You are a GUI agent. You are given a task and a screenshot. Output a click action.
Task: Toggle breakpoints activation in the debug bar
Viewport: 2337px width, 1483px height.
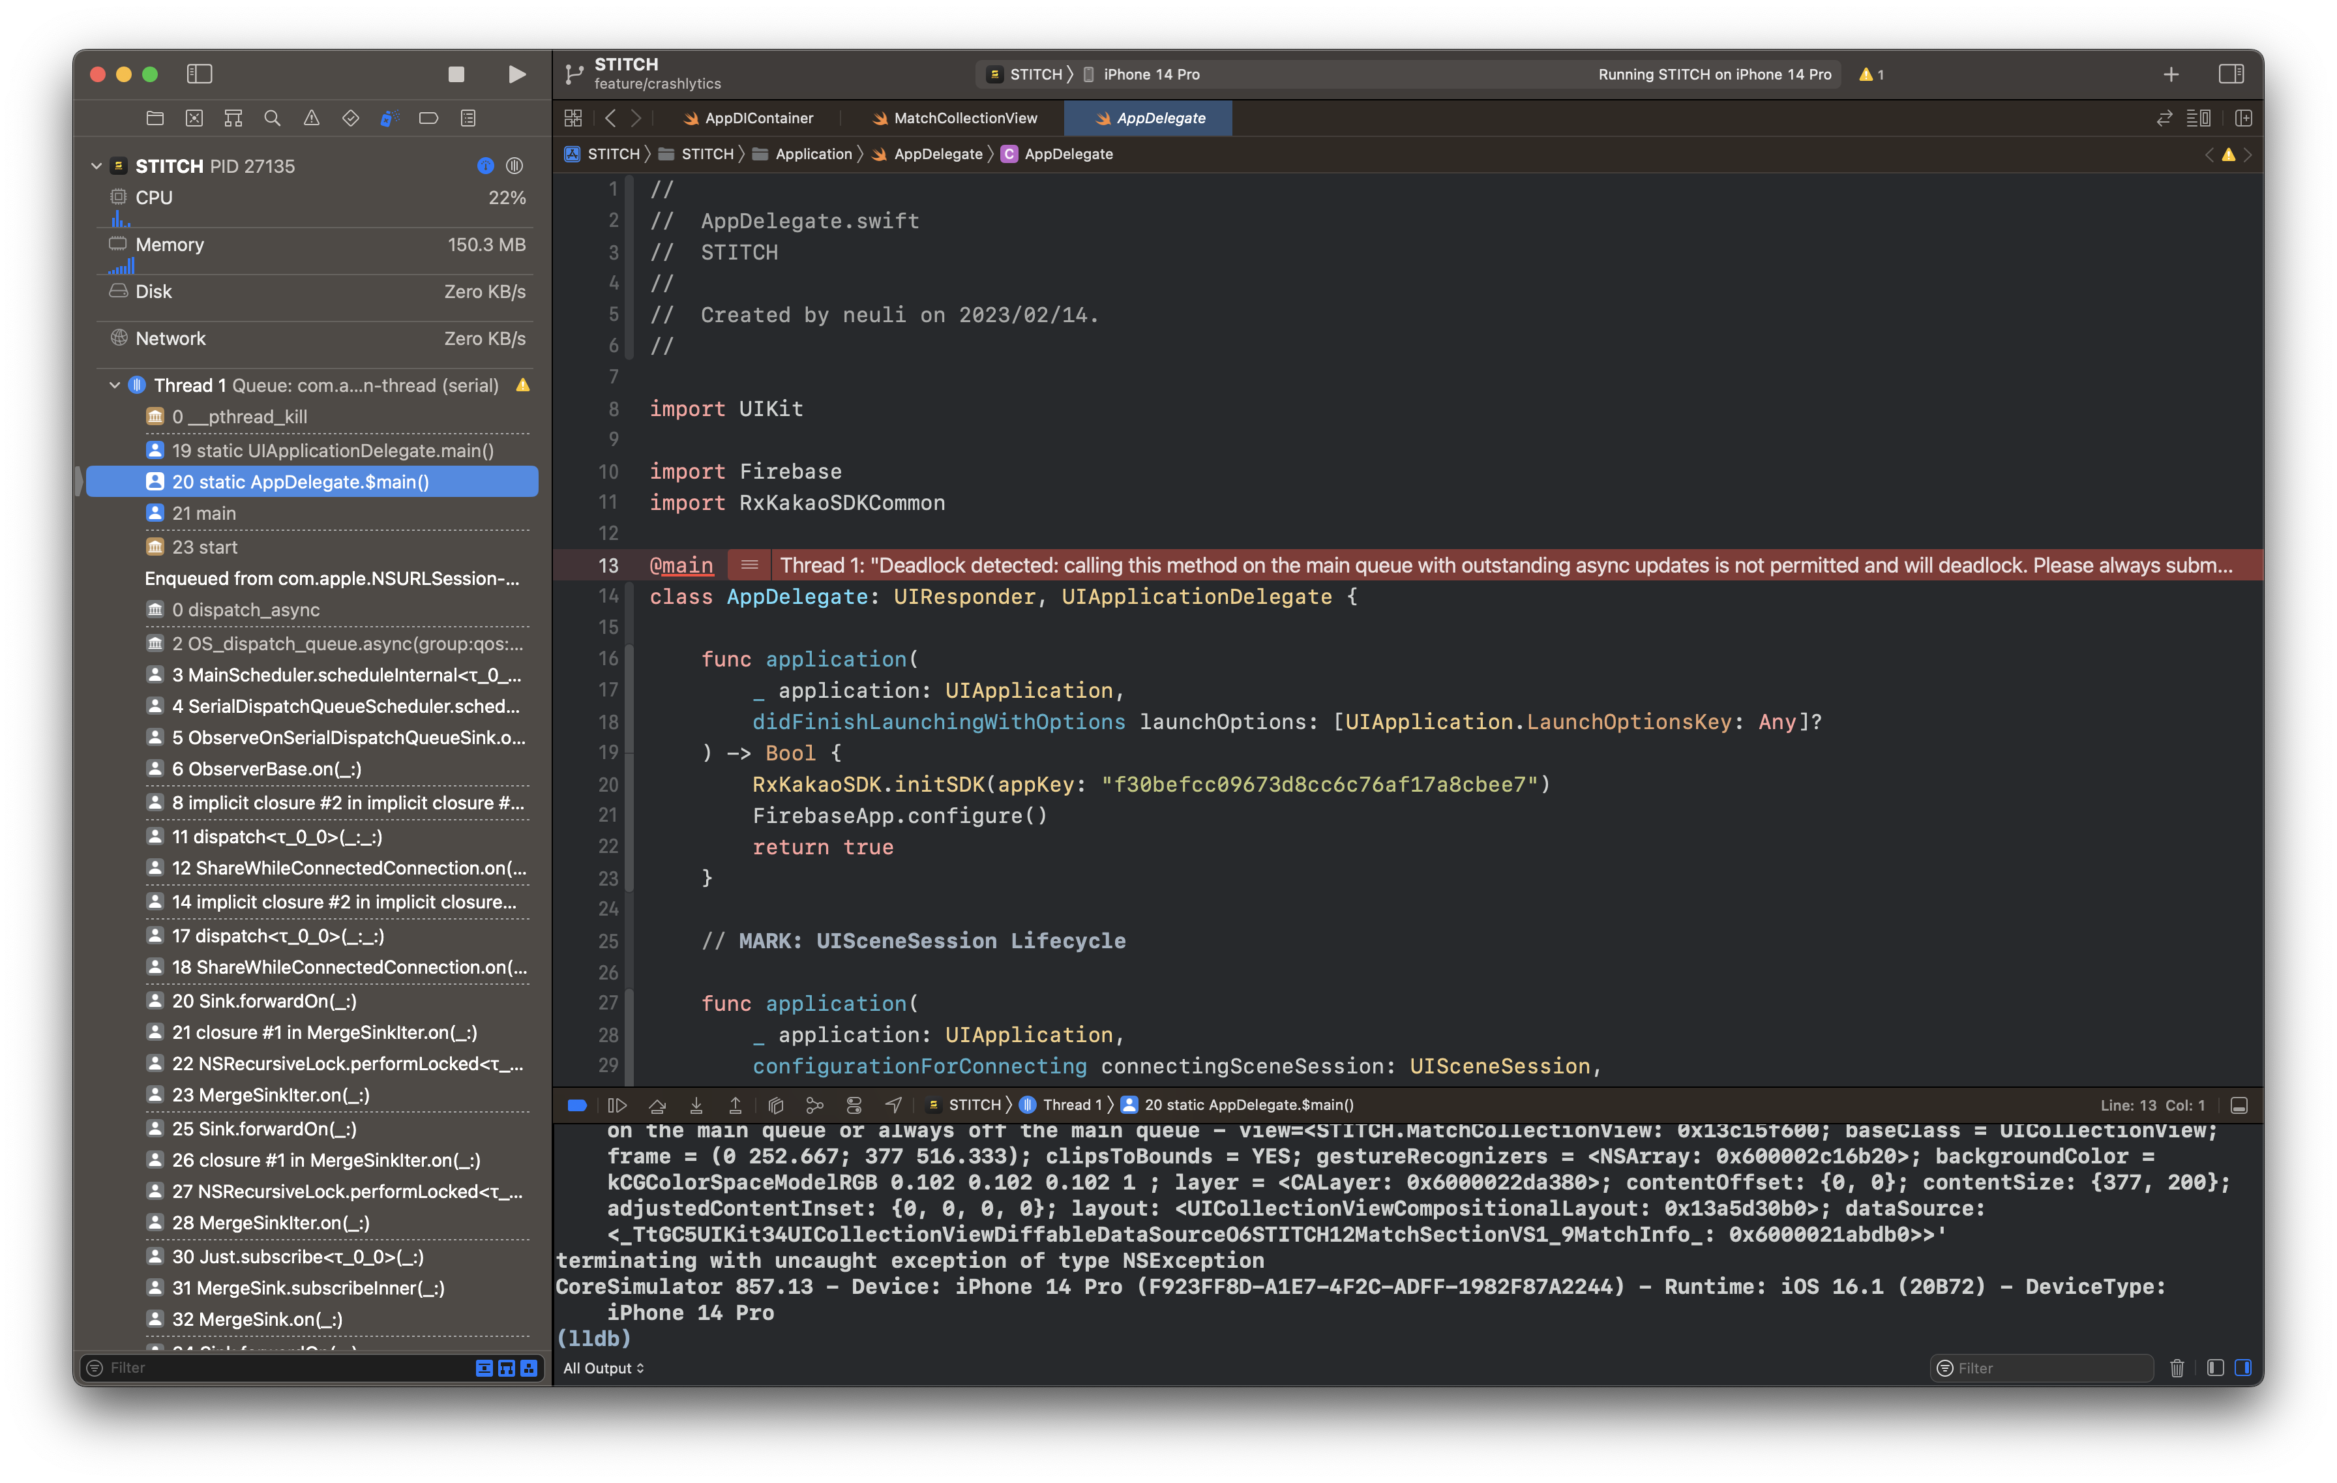(x=576, y=1105)
